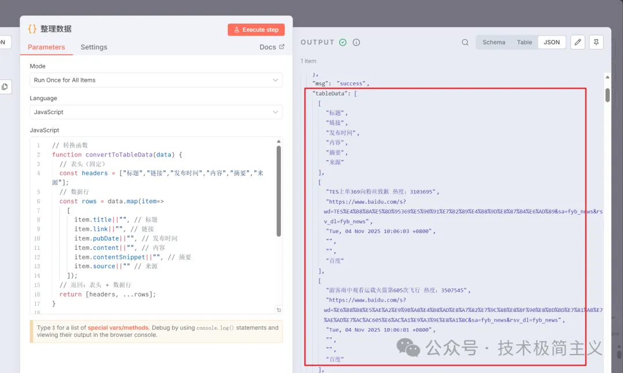Click the code node curly-braces icon
623x373 pixels.
pyautogui.click(x=32, y=29)
